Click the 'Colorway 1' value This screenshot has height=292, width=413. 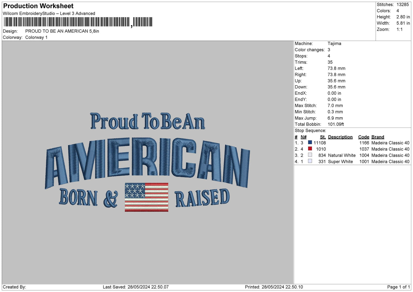[36, 37]
